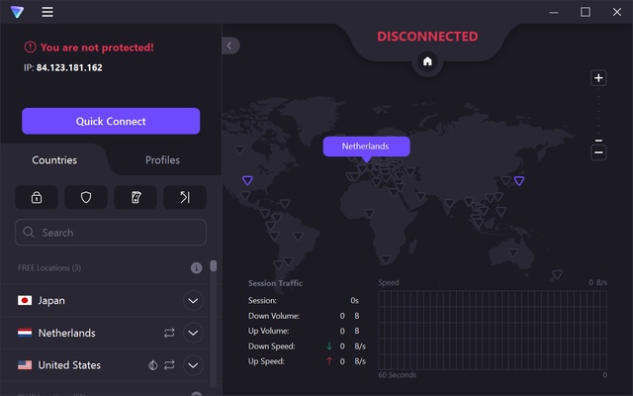Click the map zoom slider handle
Image resolution: width=633 pixels, height=396 pixels.
click(598, 141)
